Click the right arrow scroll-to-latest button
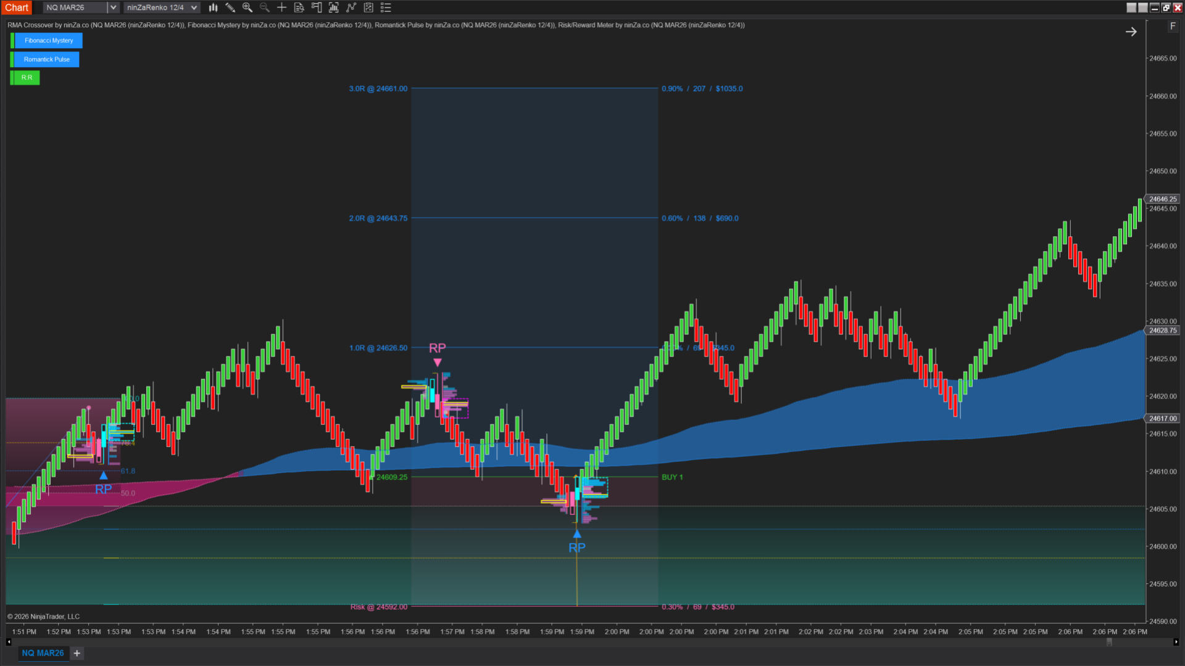Viewport: 1185px width, 666px height. [1131, 31]
